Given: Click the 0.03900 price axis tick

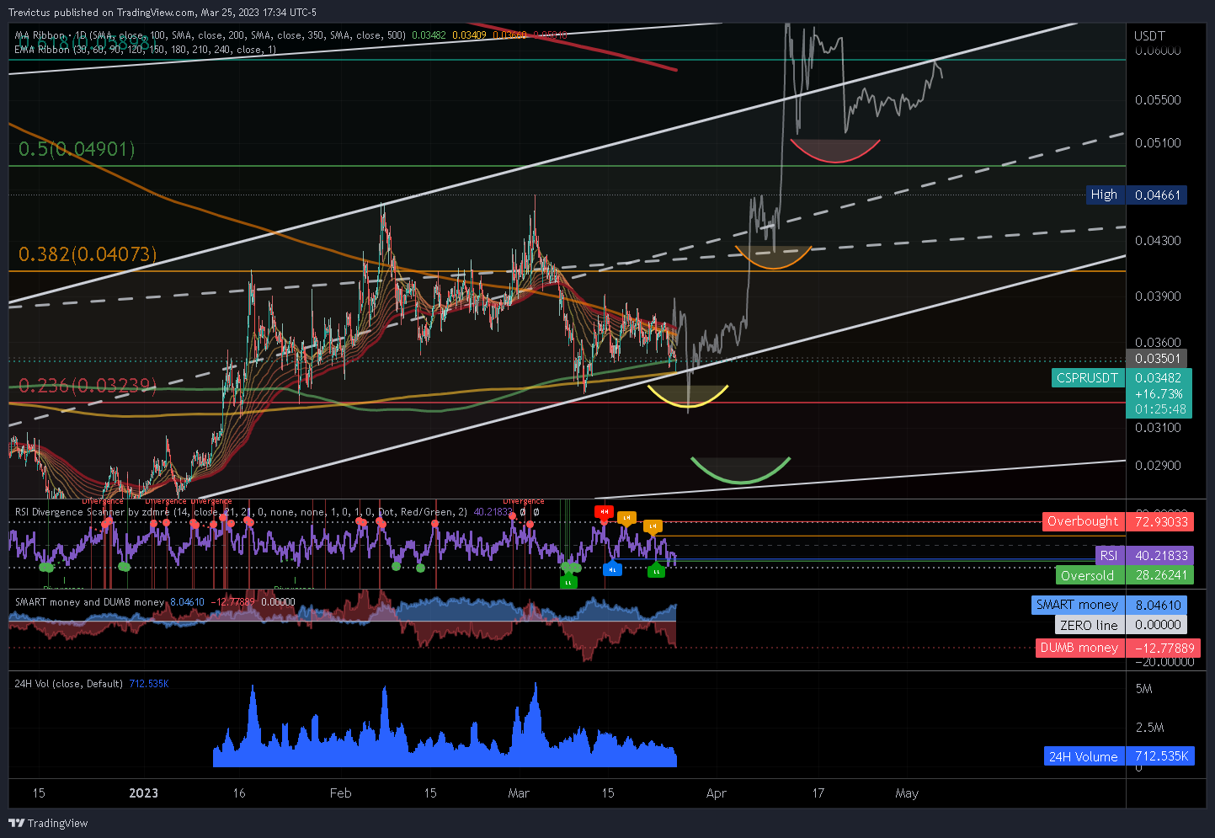Looking at the screenshot, I should coord(1158,296).
